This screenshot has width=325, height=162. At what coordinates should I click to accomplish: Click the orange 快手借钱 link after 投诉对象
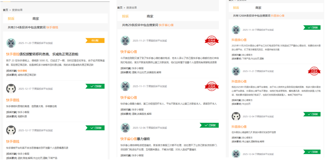tap(22, 71)
